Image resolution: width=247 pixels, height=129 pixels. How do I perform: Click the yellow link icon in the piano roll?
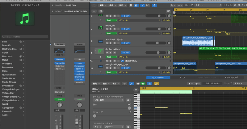pyautogui.click(x=156, y=84)
